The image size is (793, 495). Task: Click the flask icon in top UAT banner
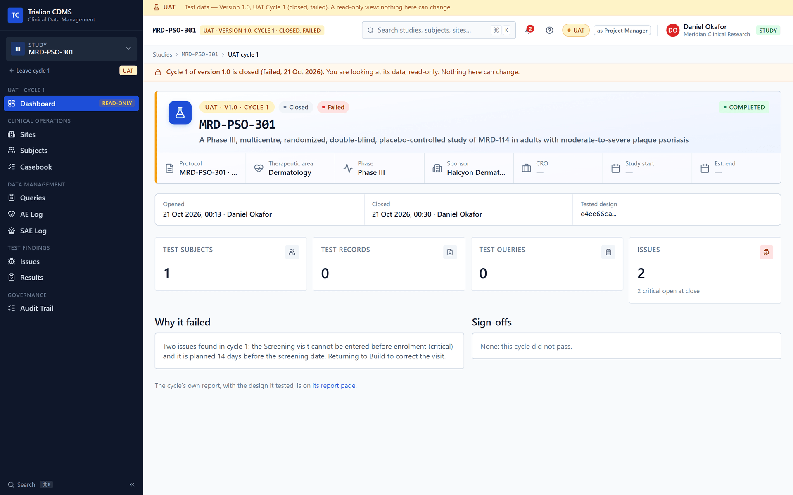pyautogui.click(x=156, y=7)
